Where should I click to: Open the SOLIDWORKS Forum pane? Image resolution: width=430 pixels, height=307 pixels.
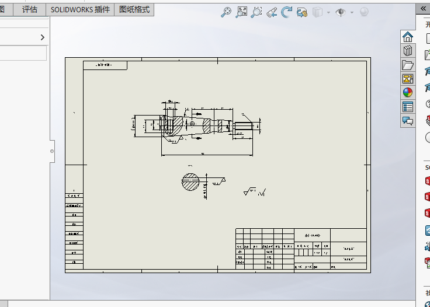tap(408, 121)
